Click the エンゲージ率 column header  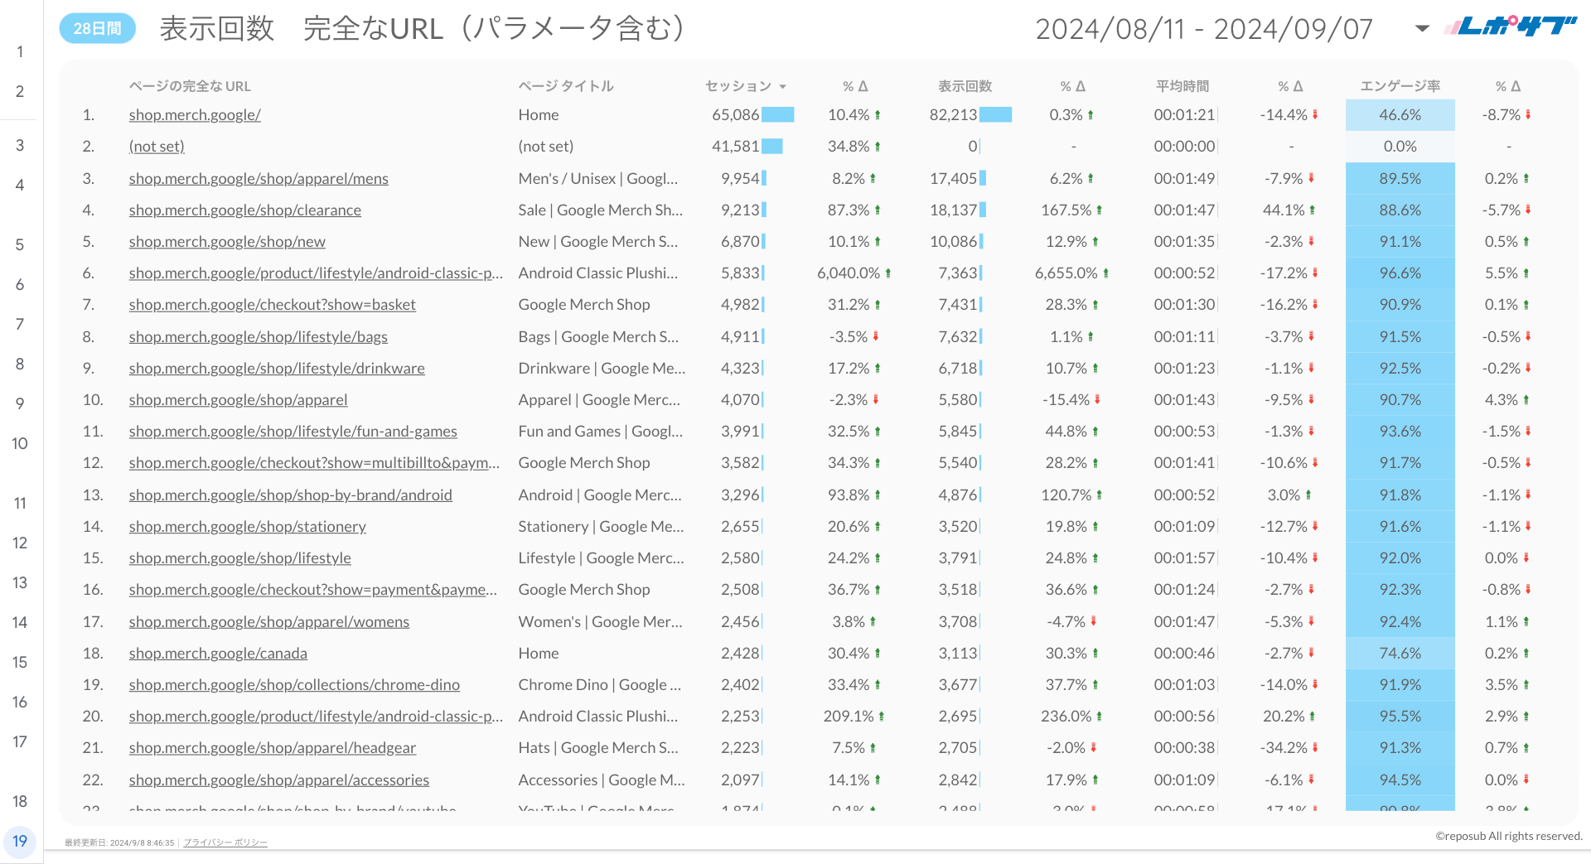click(1400, 86)
